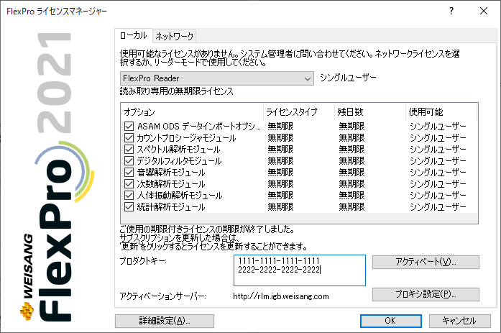The image size is (501, 333).
Task: Click the アクティベーションサーバー: label
Action: (x=163, y=296)
